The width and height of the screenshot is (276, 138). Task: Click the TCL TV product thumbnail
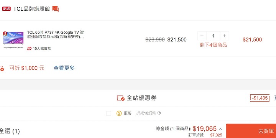click(x=13, y=40)
